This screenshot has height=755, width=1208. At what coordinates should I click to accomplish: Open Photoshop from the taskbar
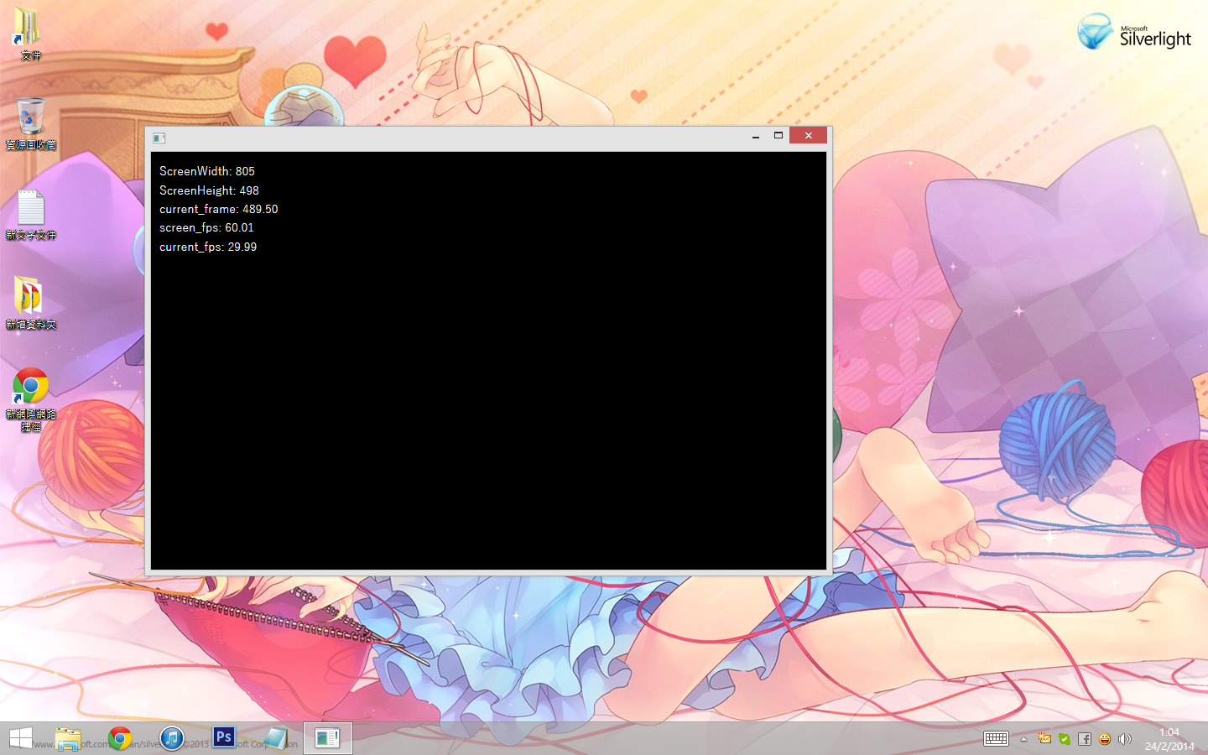tap(224, 737)
